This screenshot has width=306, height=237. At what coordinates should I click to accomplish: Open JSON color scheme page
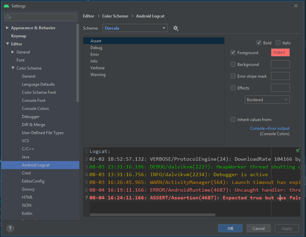coord(27,205)
